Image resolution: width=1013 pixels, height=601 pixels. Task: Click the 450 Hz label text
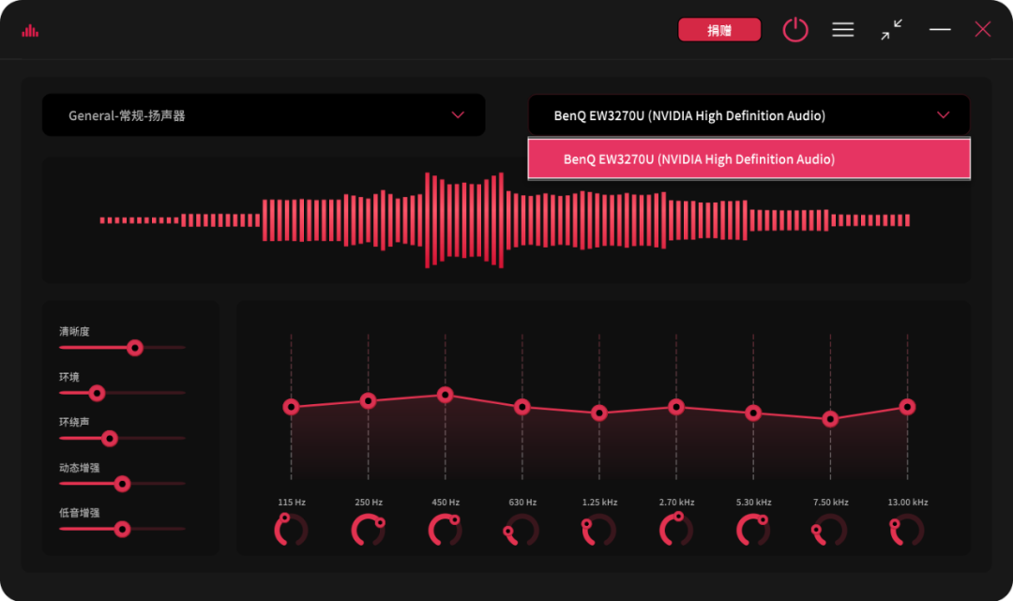click(x=446, y=503)
